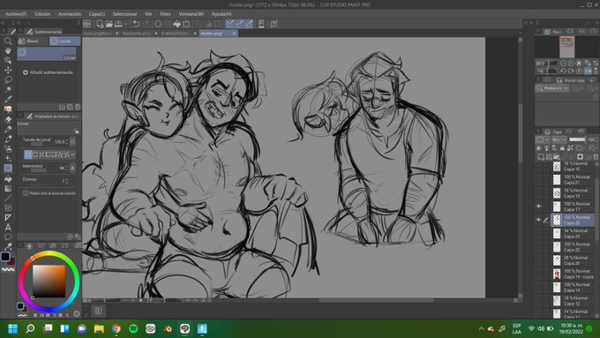This screenshot has height=338, width=600.
Task: Show hidden layer Capa 22
Action: coord(539,247)
